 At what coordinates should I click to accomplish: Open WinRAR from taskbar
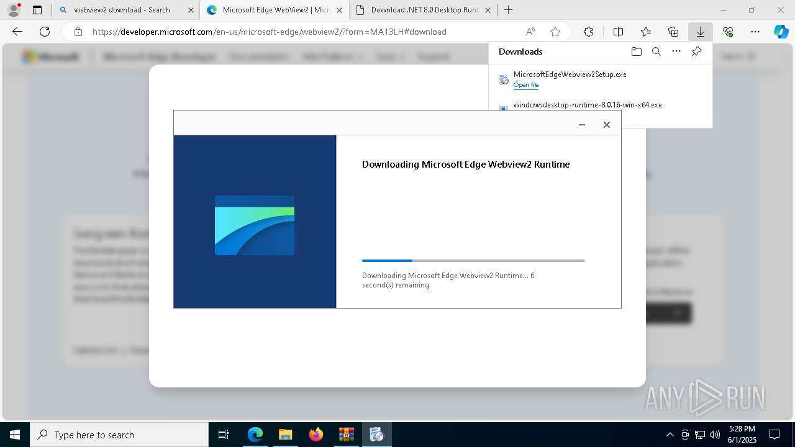point(346,435)
